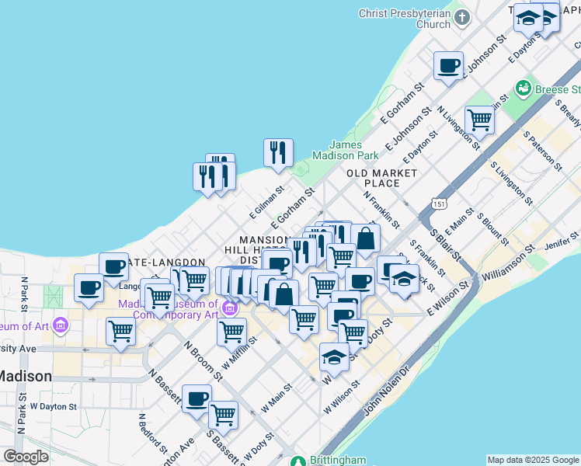Click the Google logo
The image size is (581, 466).
click(26, 457)
